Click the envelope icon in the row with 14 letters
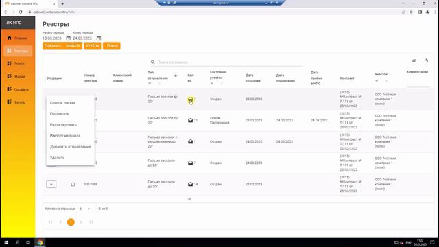The image size is (439, 247). point(191,185)
